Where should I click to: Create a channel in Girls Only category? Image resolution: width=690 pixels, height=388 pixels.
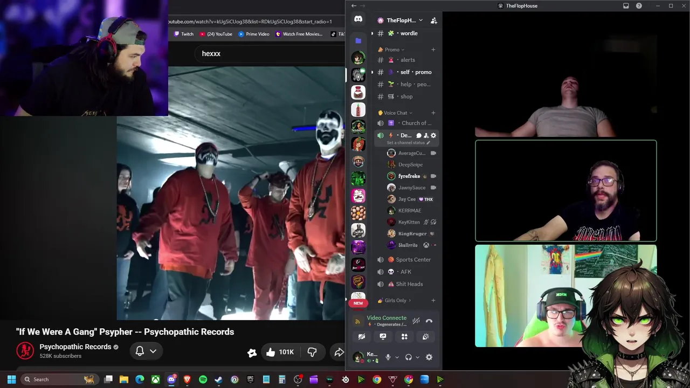point(433,300)
